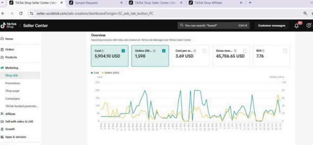Screen dimensions: 313x145
Task: Click the 45,786.65 USD gross revenue value
Action: click(x=230, y=56)
